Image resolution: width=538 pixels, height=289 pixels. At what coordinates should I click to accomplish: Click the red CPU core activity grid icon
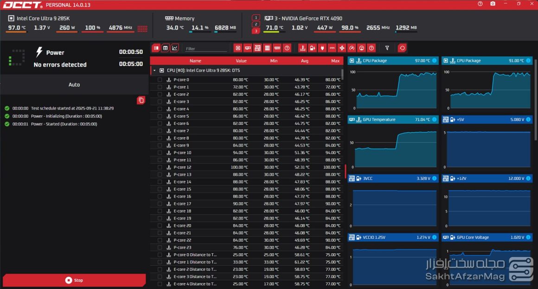[142, 28]
